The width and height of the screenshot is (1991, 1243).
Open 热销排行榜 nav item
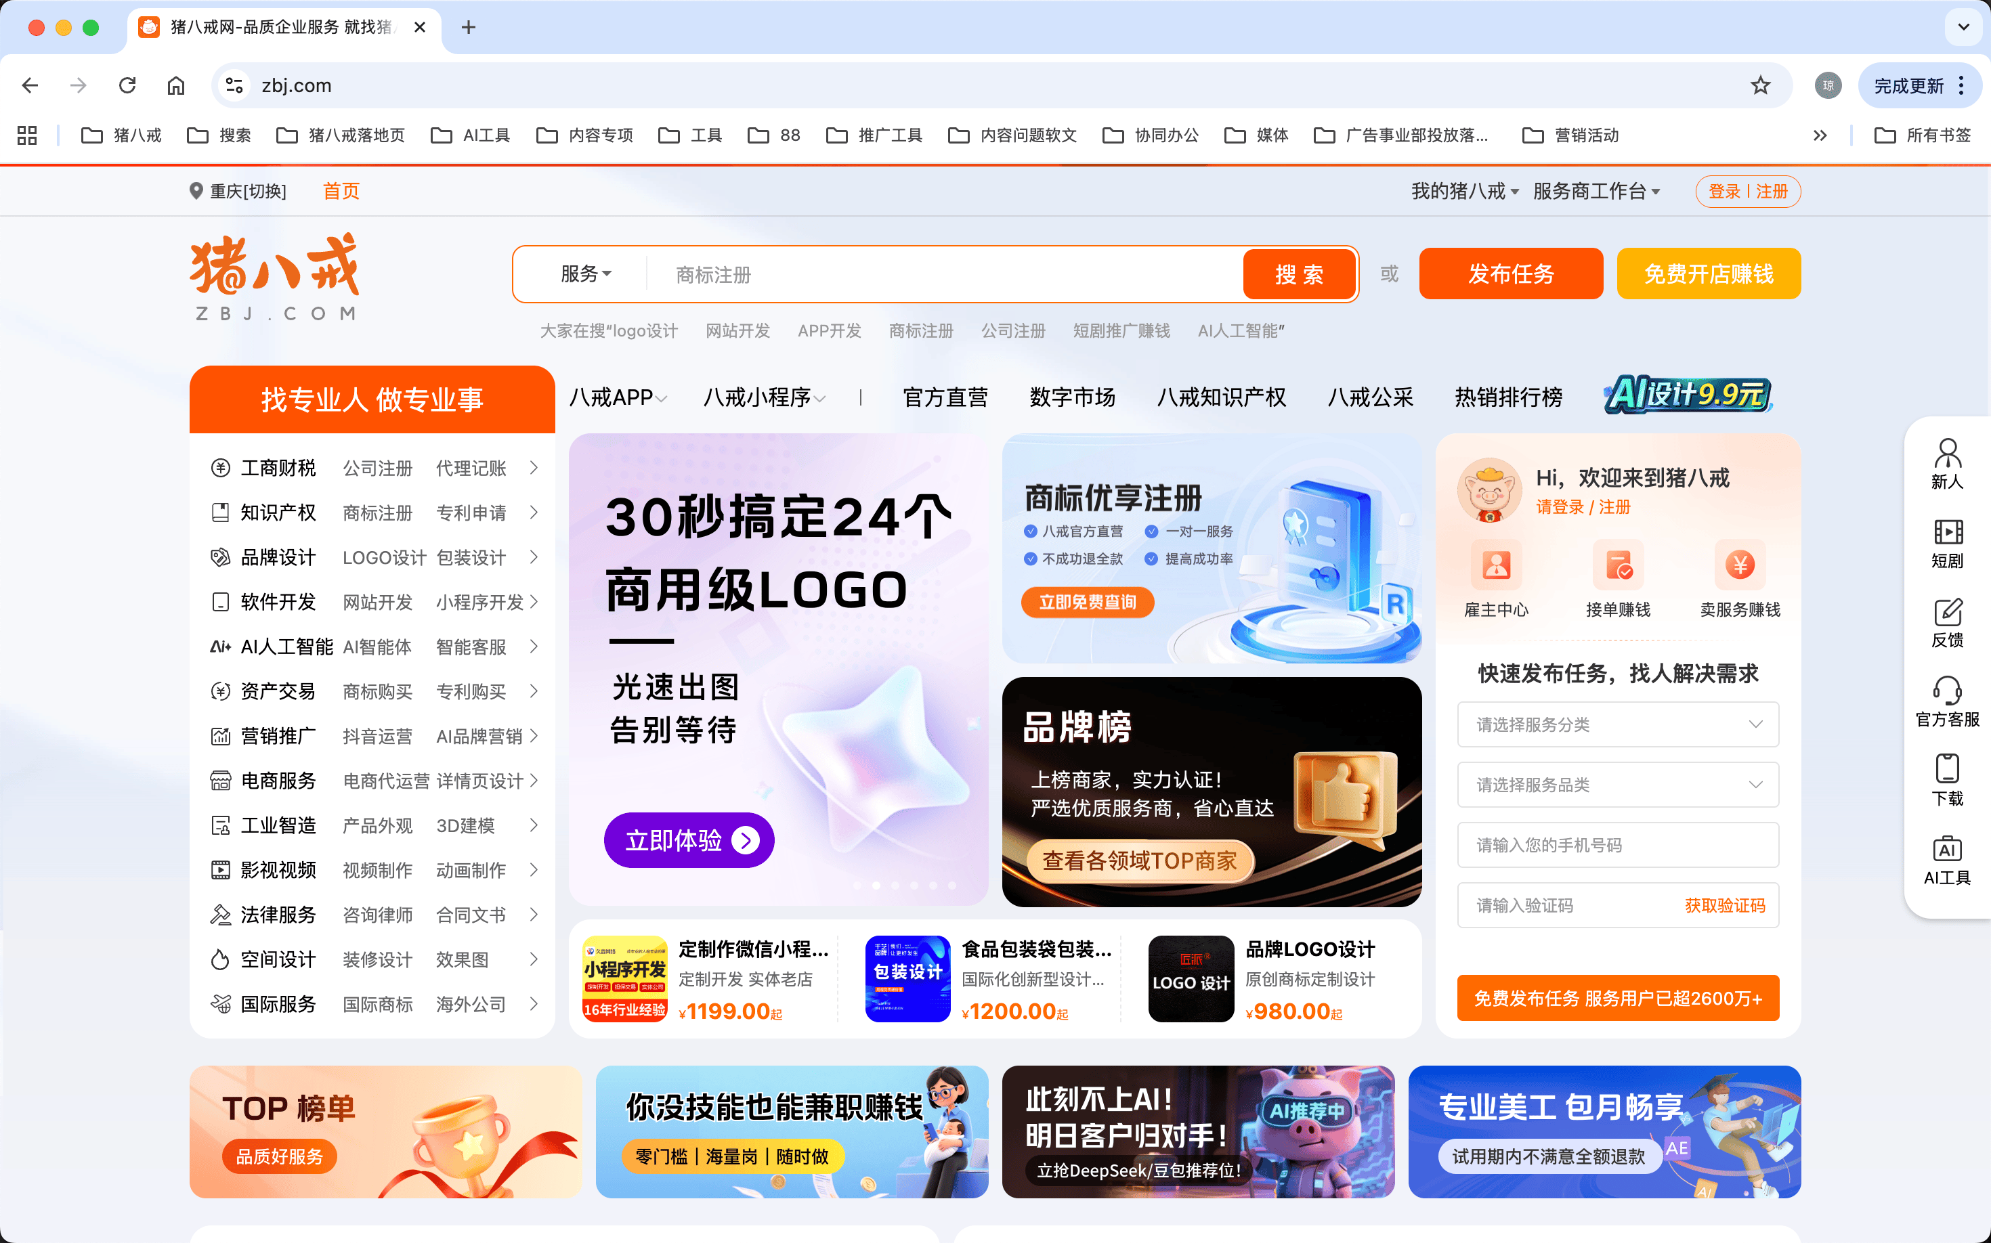click(x=1507, y=398)
